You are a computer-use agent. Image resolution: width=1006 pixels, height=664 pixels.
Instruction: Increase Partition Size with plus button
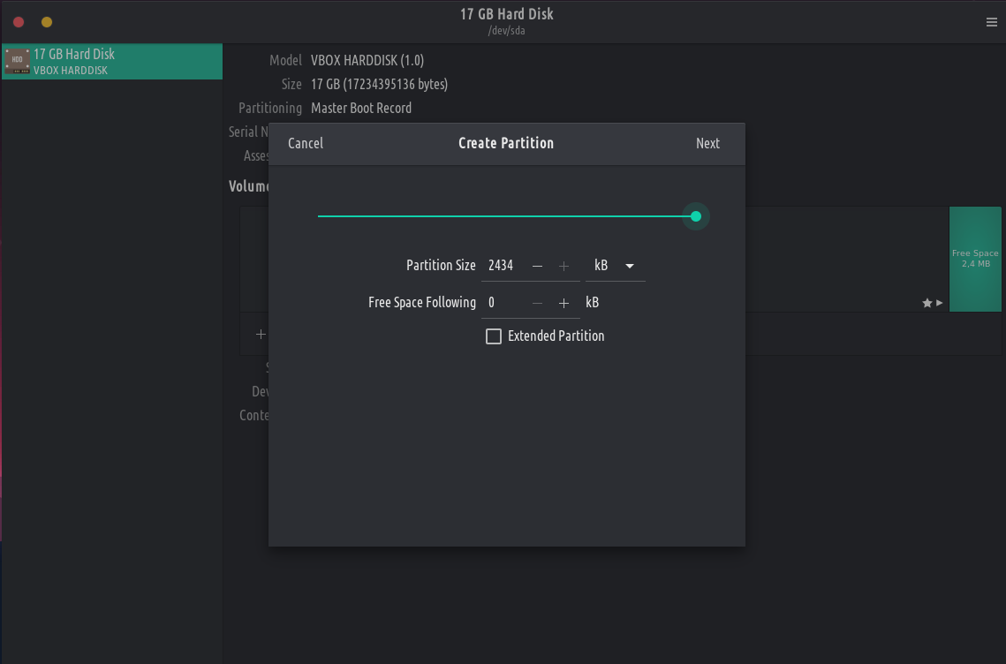[564, 266]
